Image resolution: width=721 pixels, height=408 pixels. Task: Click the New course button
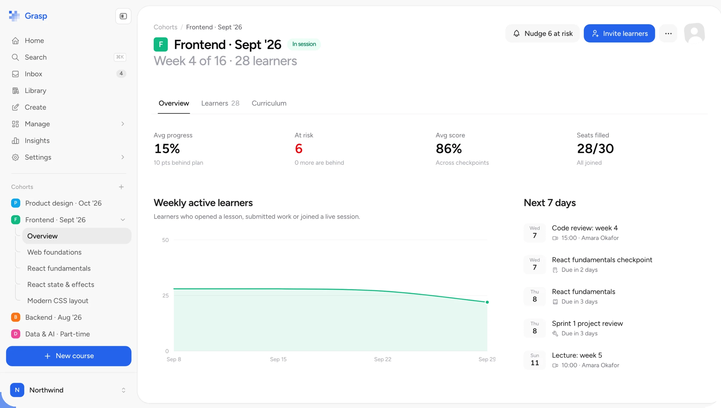68,356
